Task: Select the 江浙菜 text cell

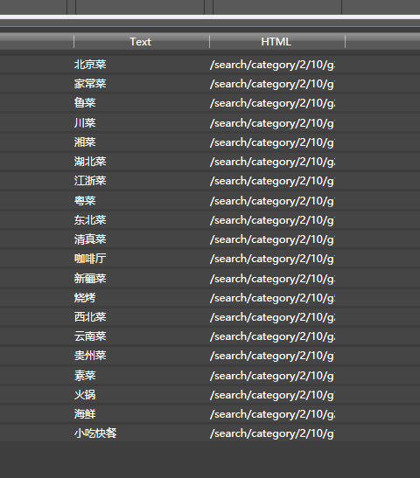Action: [x=90, y=181]
